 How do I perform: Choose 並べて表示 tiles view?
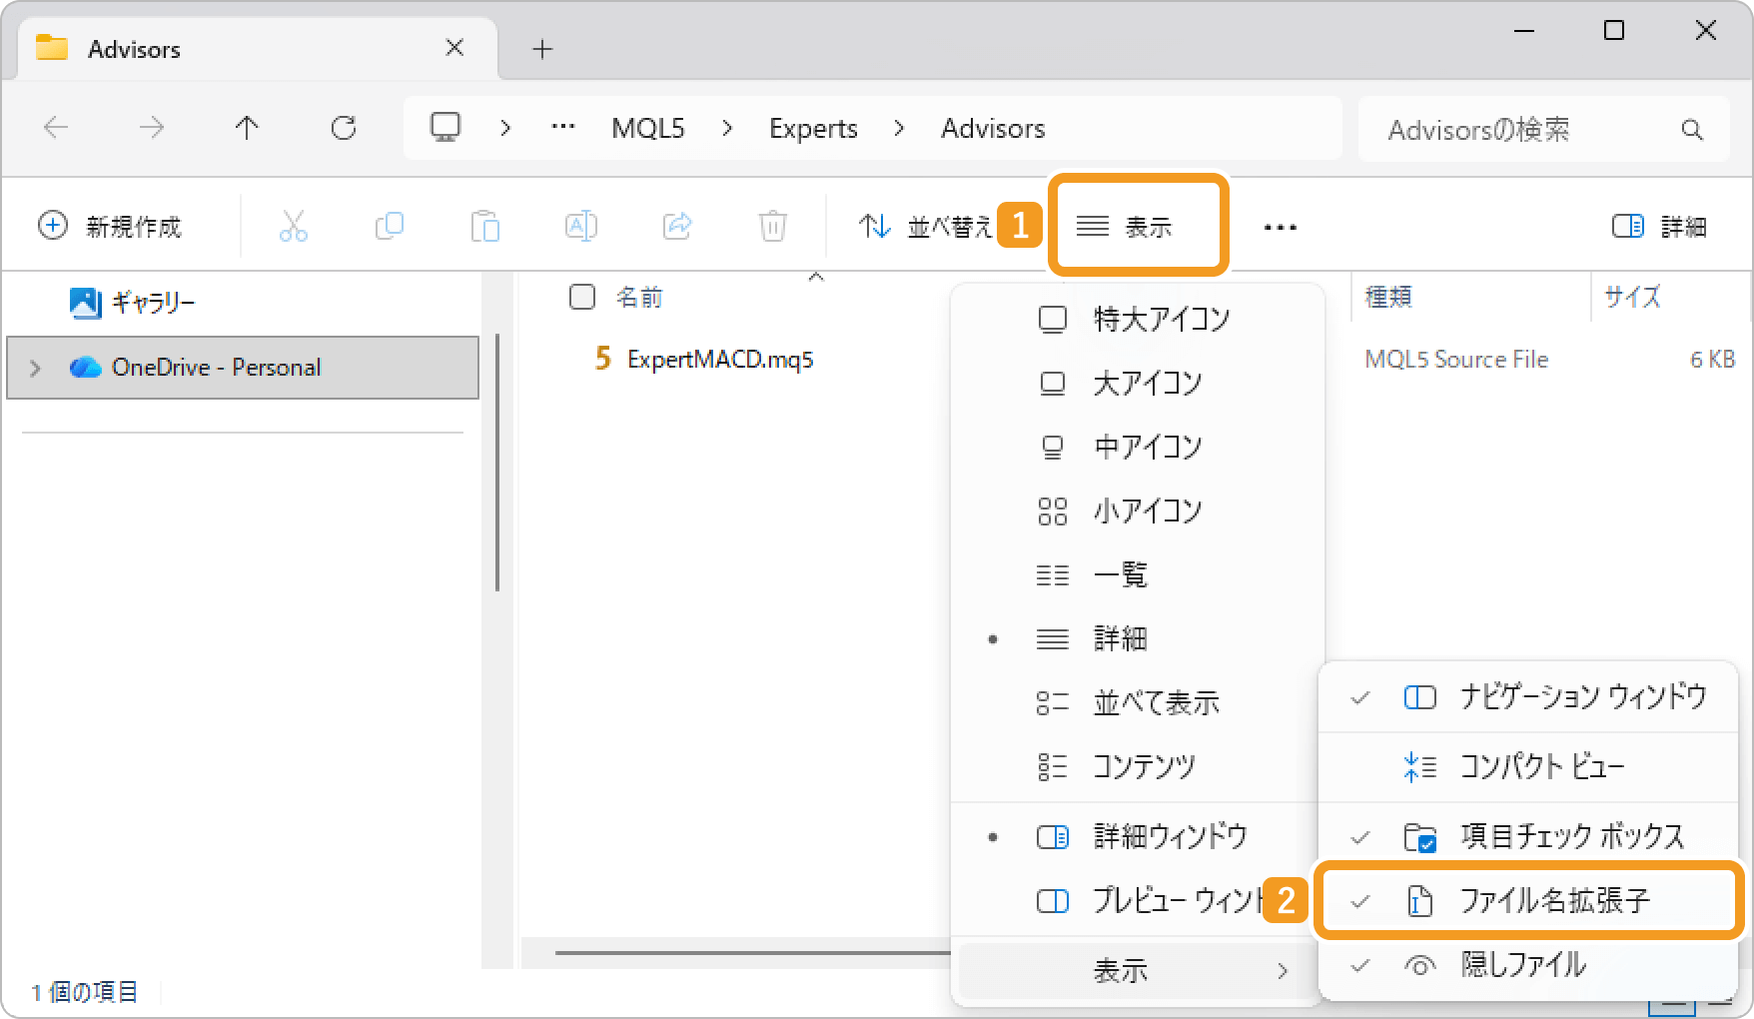(1138, 702)
